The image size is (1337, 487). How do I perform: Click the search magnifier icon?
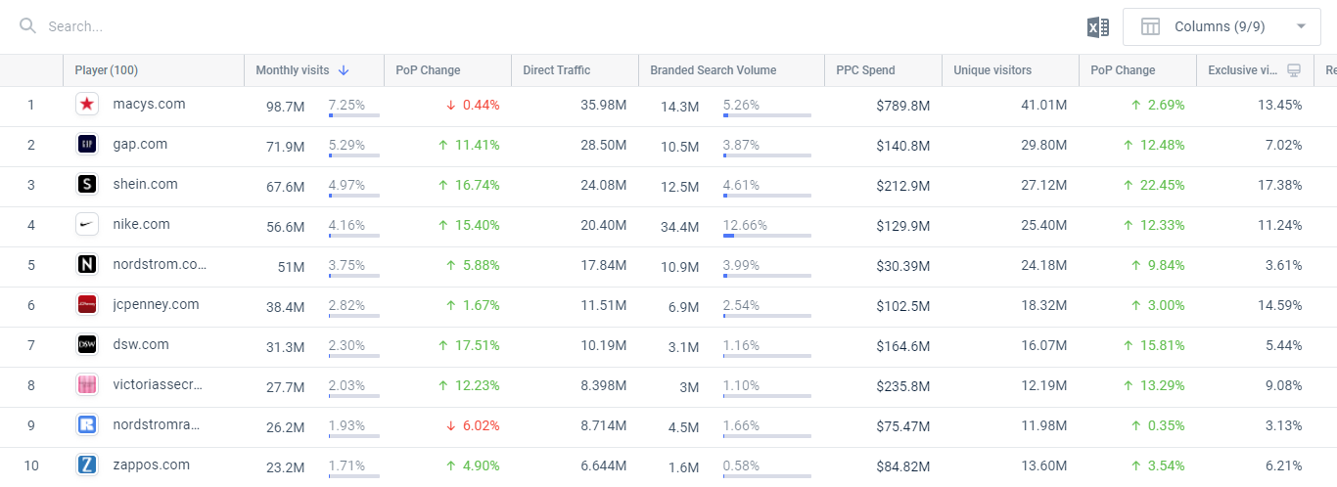pyautogui.click(x=28, y=26)
